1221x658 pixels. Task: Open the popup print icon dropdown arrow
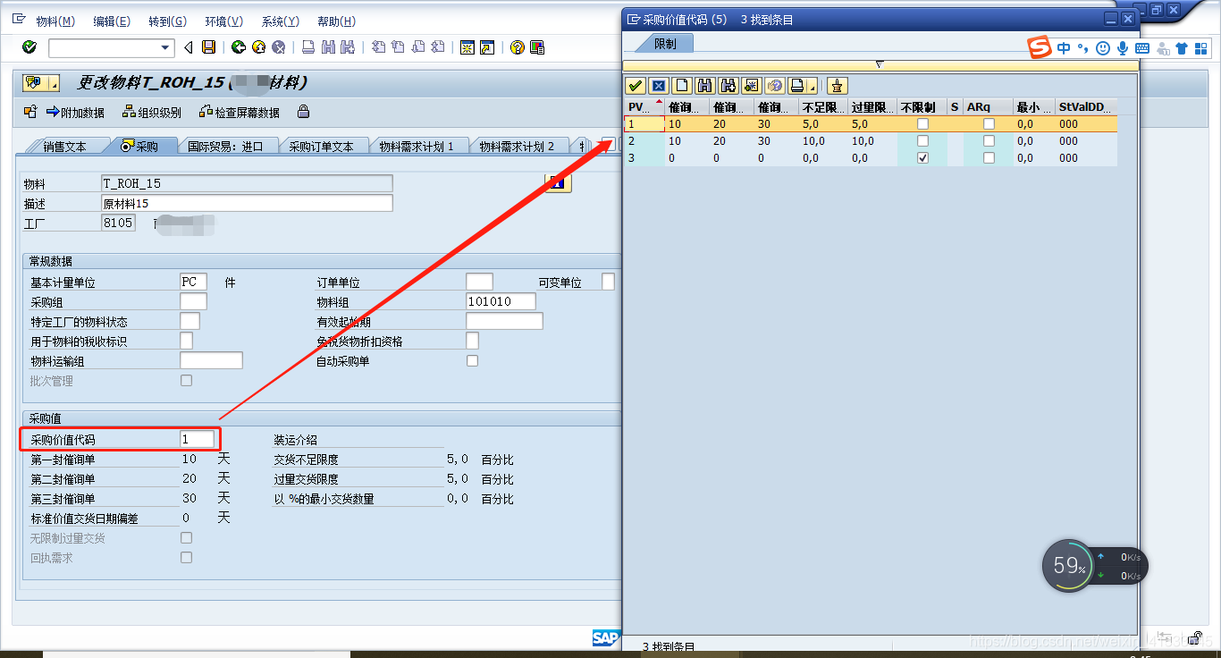tap(812, 86)
